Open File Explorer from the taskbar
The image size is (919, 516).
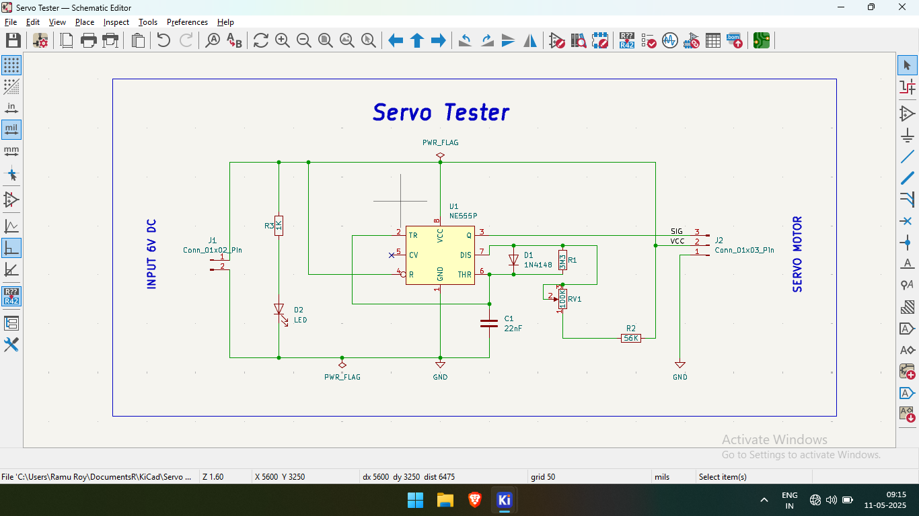click(445, 500)
